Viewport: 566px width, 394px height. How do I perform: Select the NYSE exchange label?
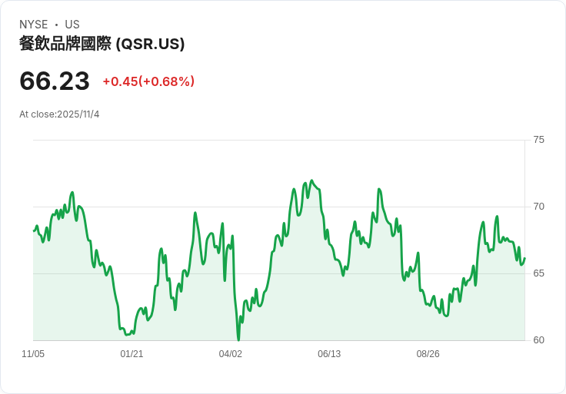[34, 25]
